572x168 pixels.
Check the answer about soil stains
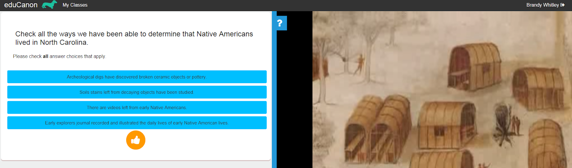pyautogui.click(x=137, y=92)
